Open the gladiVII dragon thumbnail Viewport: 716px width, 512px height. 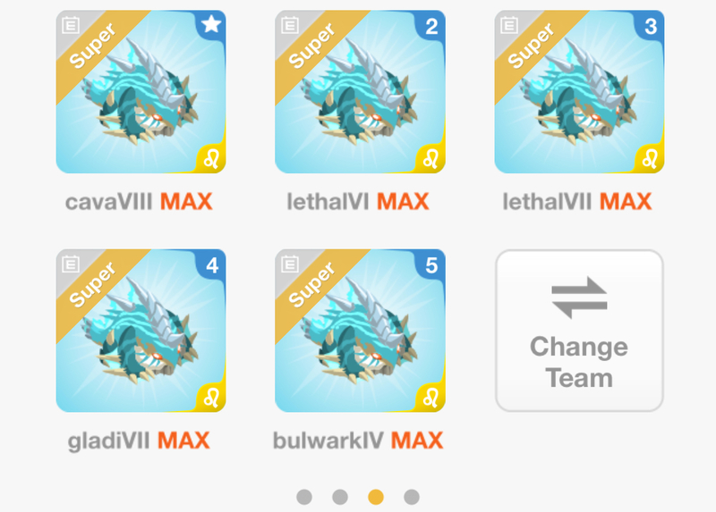coord(141,331)
